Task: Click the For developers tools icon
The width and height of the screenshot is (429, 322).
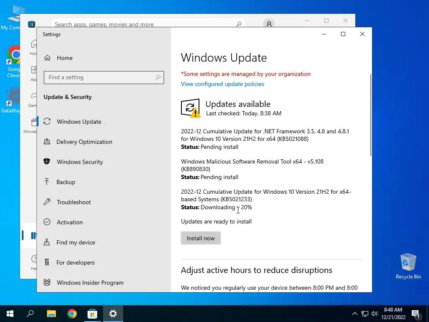Action: click(x=47, y=262)
